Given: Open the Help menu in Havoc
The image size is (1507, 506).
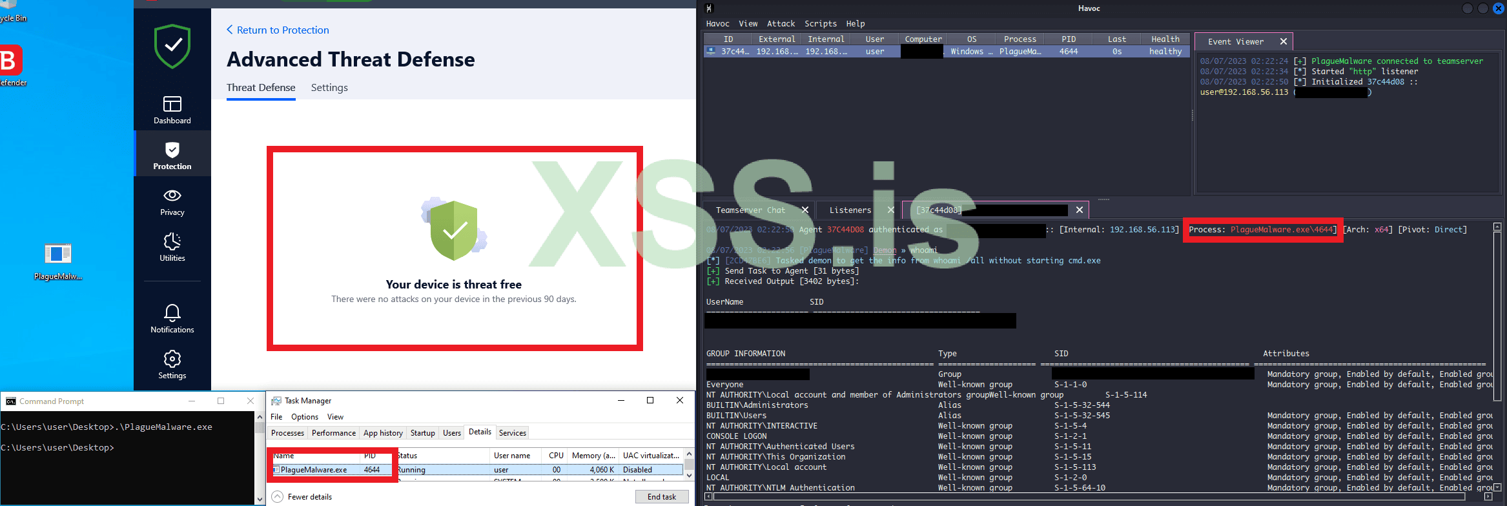Looking at the screenshot, I should click(856, 24).
